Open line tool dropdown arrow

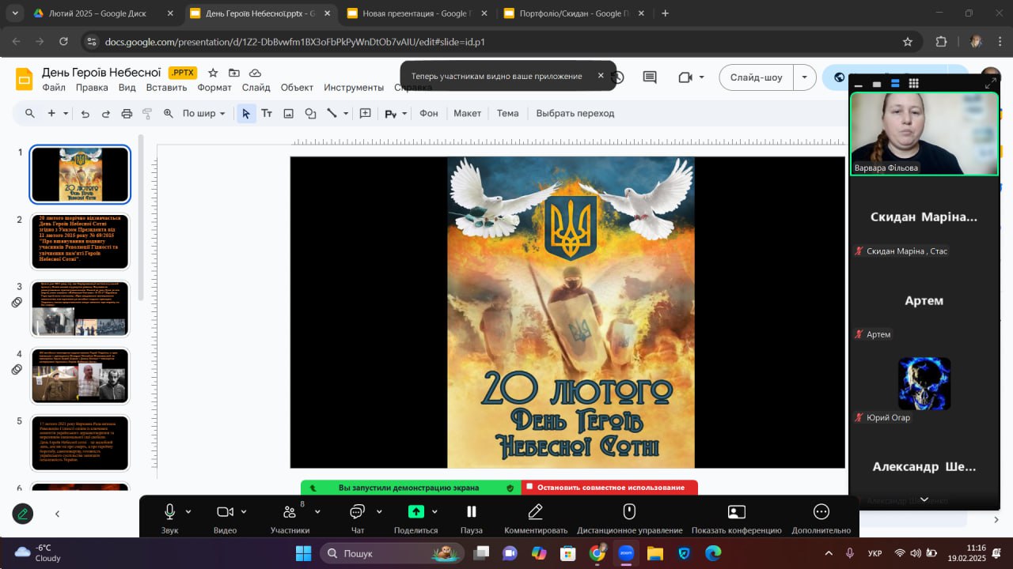pyautogui.click(x=346, y=114)
